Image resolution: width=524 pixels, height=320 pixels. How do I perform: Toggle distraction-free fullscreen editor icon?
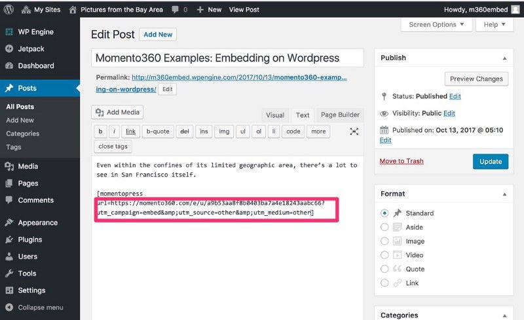[x=354, y=132]
